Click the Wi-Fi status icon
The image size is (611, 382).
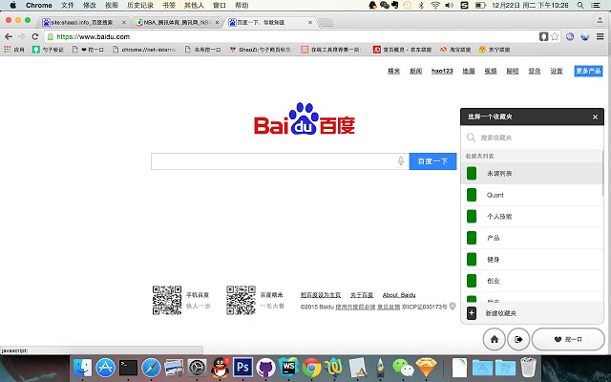[435, 5]
